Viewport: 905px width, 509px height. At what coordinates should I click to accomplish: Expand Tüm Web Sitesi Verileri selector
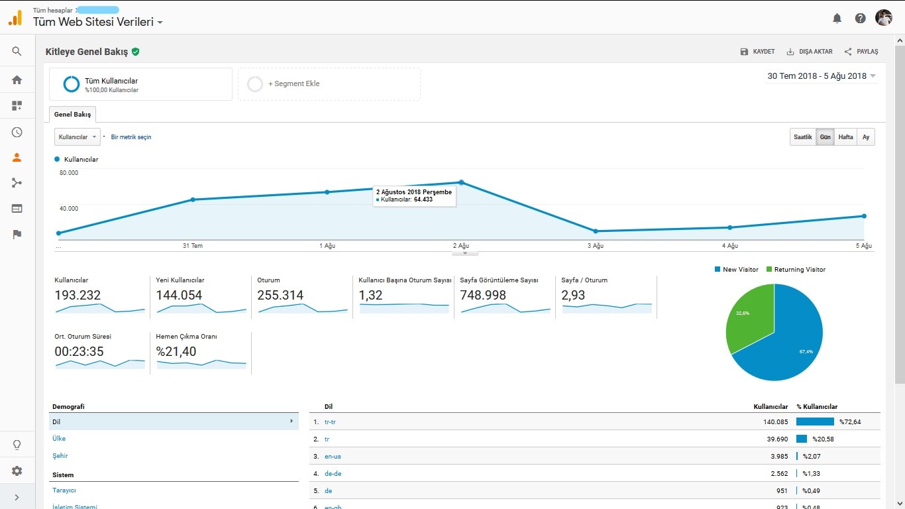tap(98, 22)
